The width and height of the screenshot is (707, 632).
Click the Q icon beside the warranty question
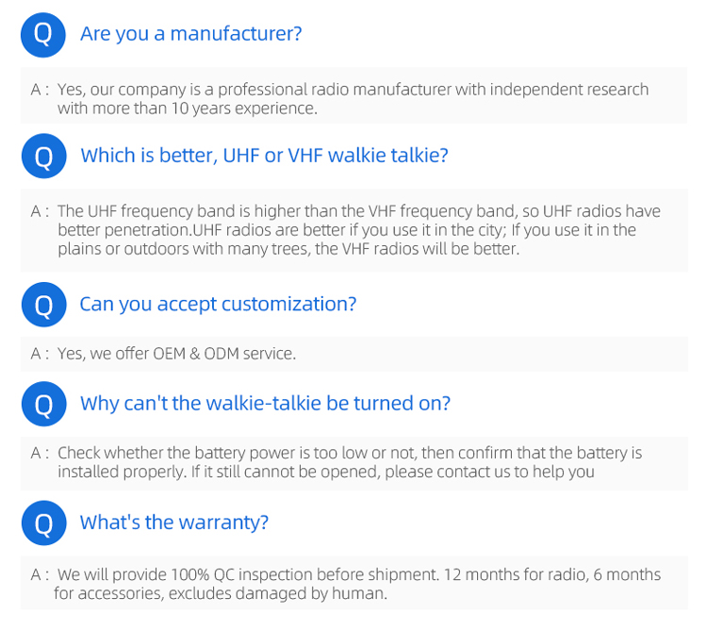[x=43, y=523]
